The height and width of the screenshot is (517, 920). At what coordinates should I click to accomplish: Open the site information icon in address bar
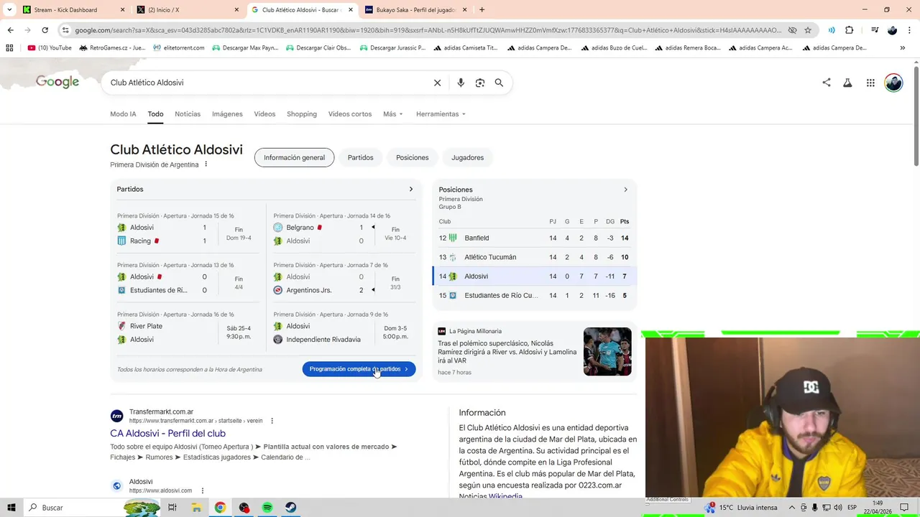tap(65, 30)
